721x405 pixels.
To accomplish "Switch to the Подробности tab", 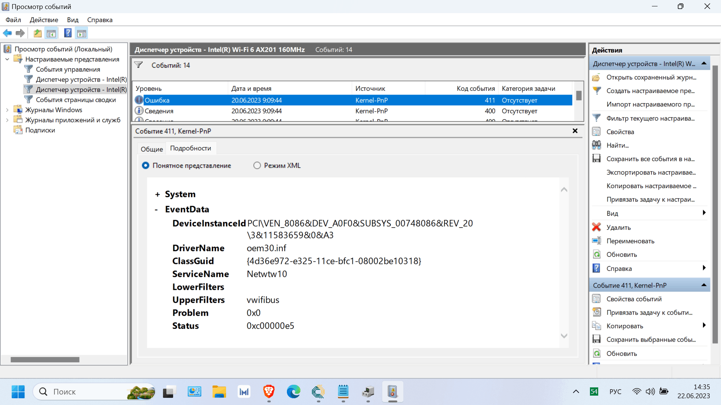I will coord(190,148).
